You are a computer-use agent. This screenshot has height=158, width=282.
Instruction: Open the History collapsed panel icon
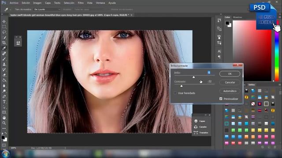(x=219, y=21)
